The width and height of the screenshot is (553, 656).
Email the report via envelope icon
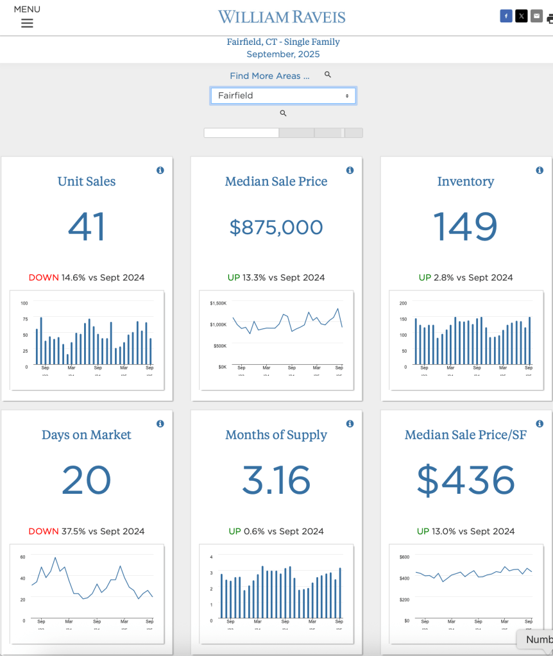tap(537, 17)
